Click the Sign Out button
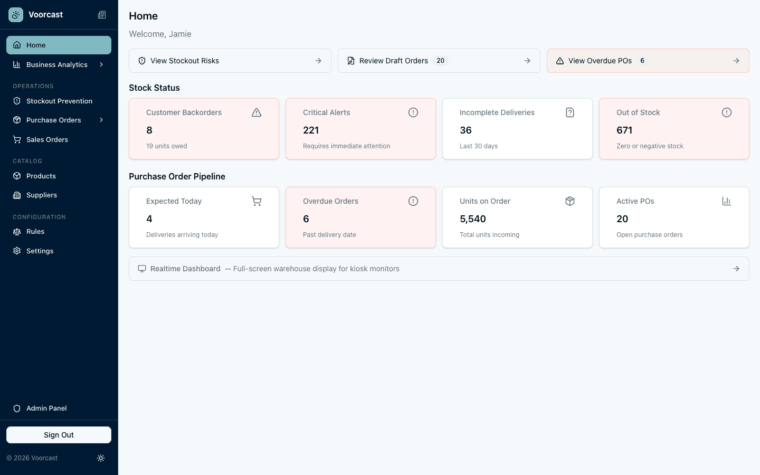Image resolution: width=760 pixels, height=475 pixels. coord(59,434)
